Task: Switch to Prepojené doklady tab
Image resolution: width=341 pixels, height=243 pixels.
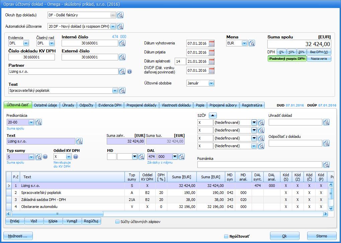Action: pyautogui.click(x=141, y=105)
